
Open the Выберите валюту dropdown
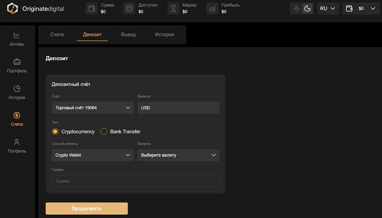178,155
